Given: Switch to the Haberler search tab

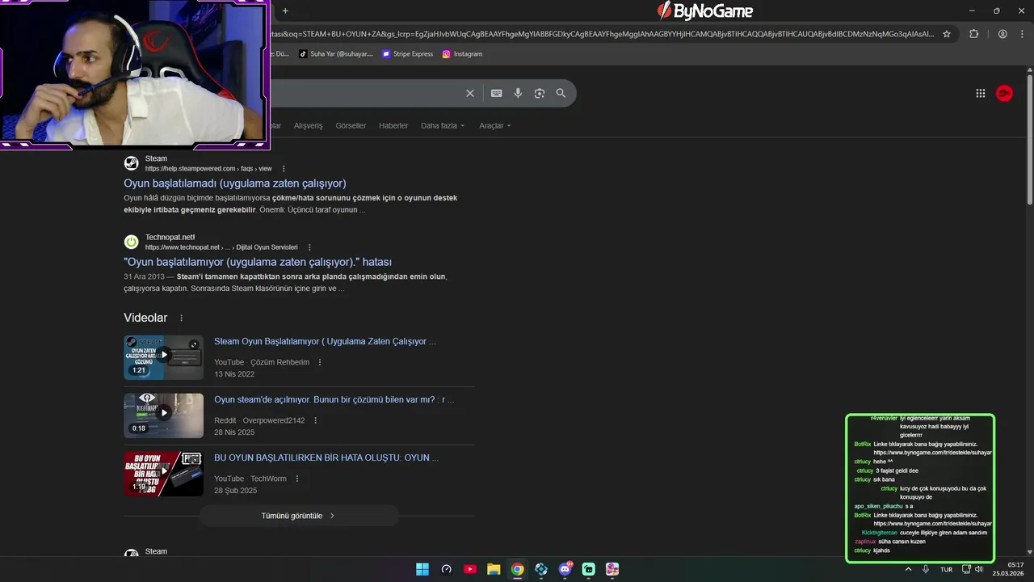Looking at the screenshot, I should [393, 125].
